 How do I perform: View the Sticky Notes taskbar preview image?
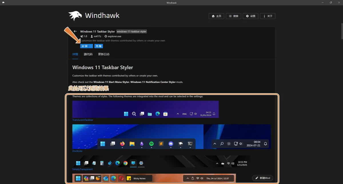pos(154,178)
